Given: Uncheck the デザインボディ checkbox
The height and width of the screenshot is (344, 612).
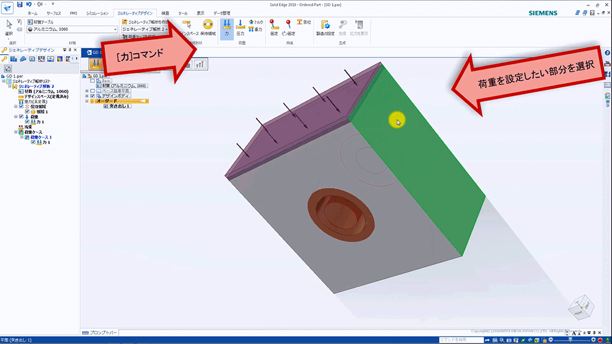Looking at the screenshot, I should coord(92,96).
